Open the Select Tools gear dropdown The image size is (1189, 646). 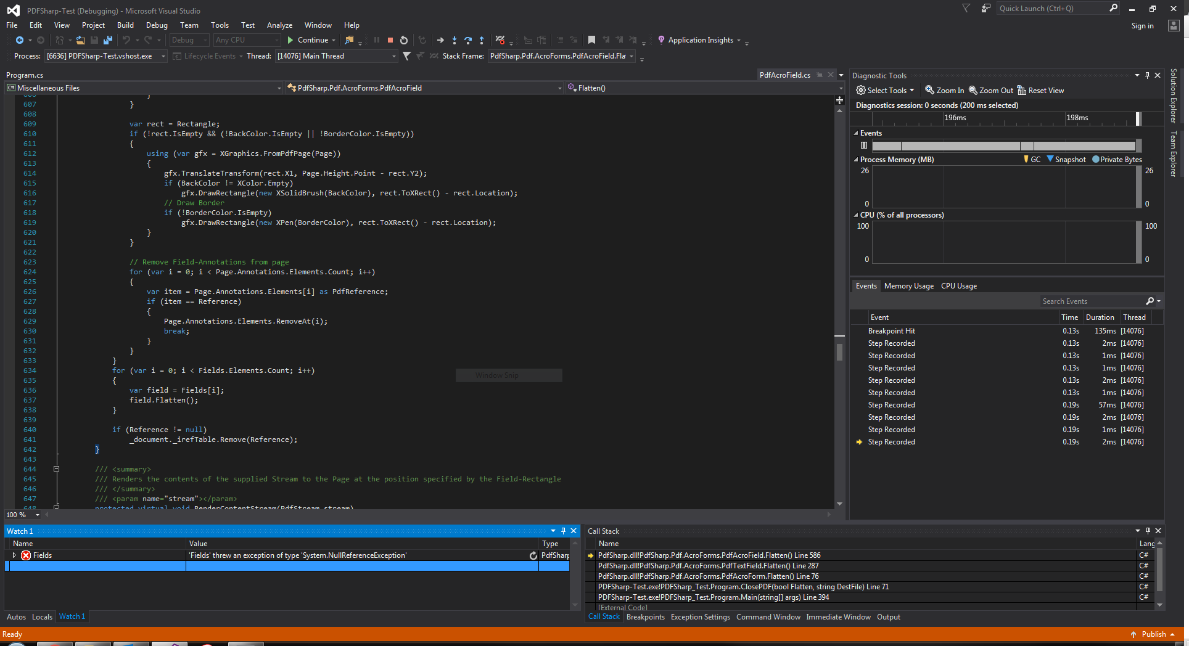(885, 91)
